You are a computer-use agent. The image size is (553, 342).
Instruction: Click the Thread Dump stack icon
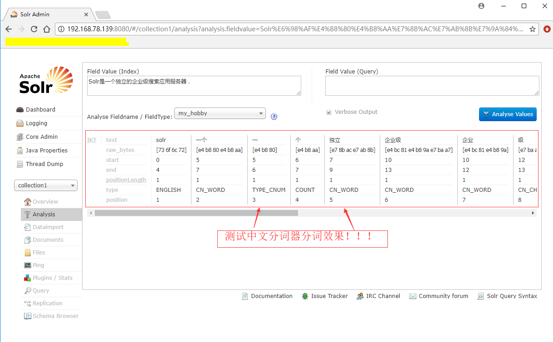click(20, 164)
